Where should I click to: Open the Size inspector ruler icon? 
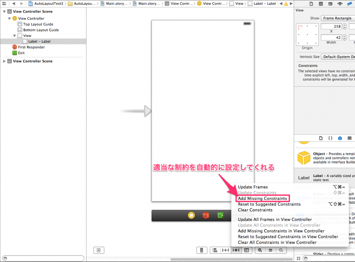coord(350,4)
